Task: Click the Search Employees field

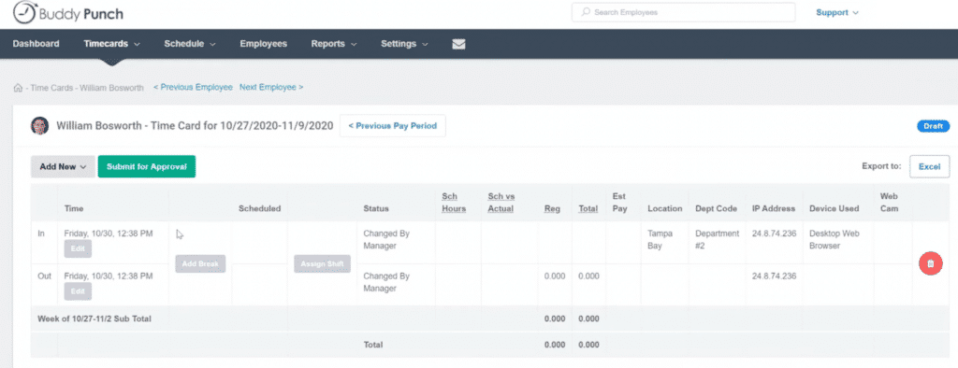Action: 683,12
